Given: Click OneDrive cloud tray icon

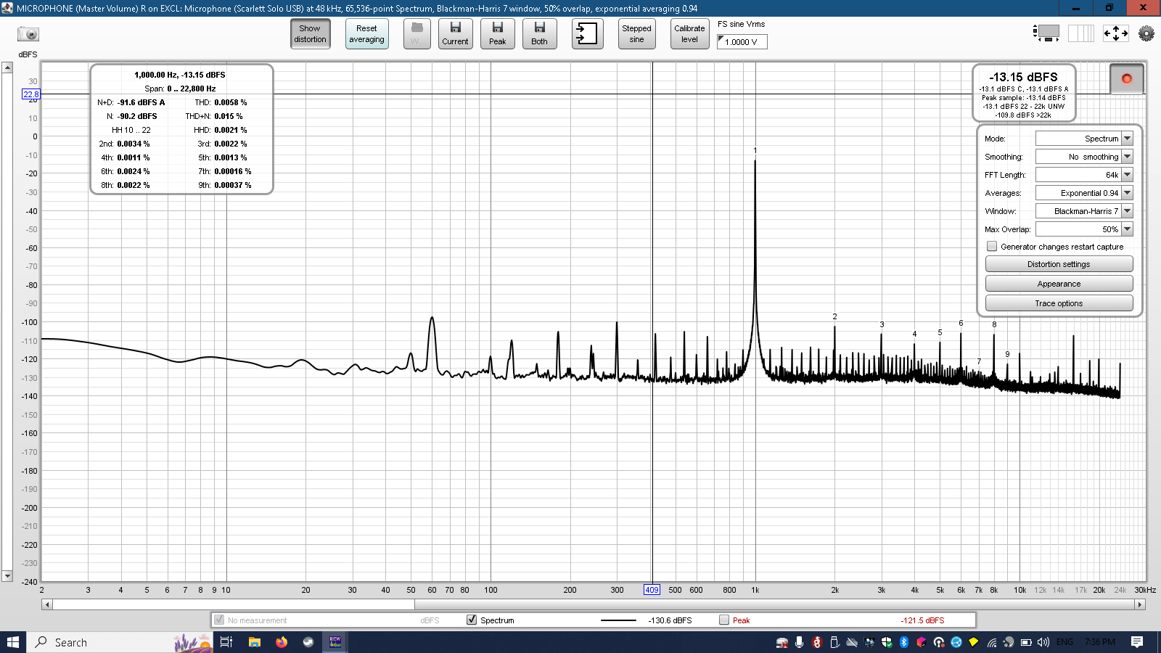Looking at the screenshot, I should pos(852,642).
